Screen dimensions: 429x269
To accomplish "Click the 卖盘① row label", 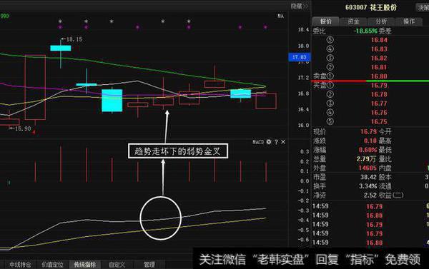I will [x=323, y=76].
